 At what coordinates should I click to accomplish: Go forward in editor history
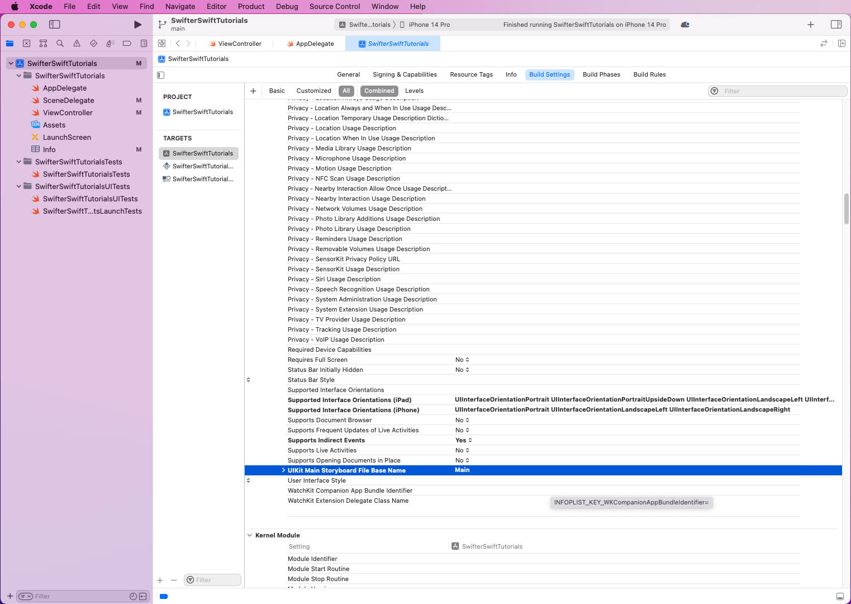188,44
